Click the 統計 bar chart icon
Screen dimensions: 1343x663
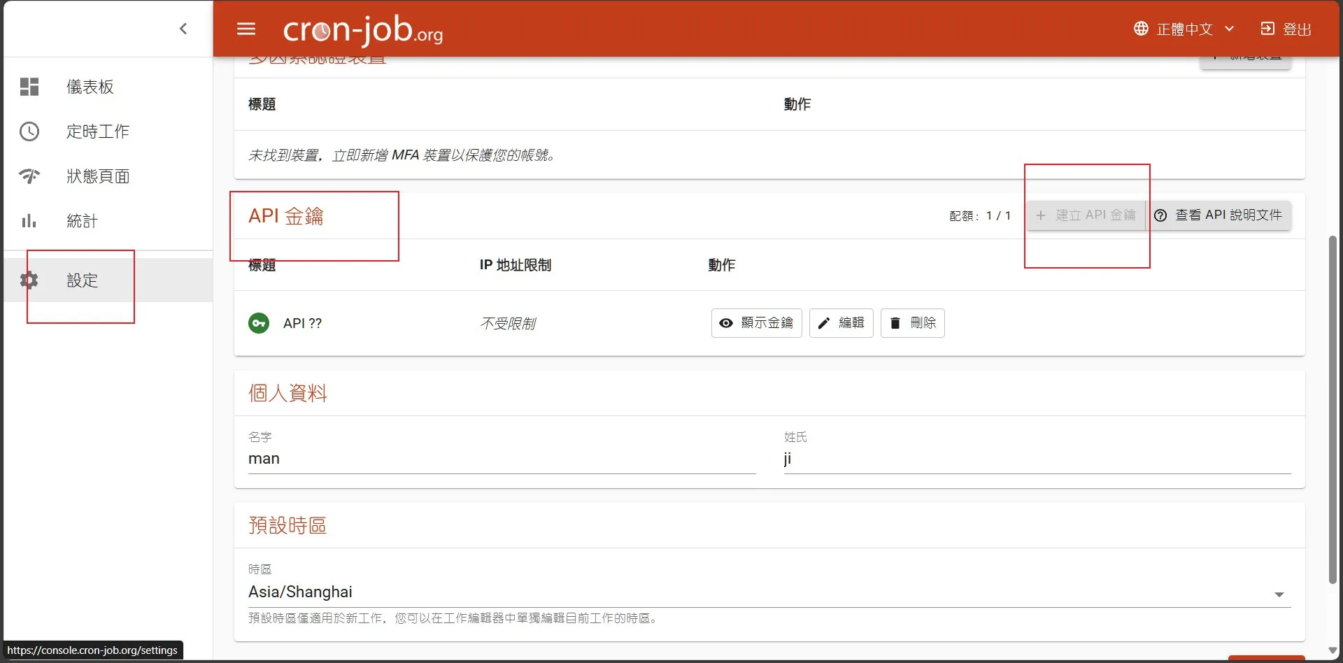(x=29, y=221)
